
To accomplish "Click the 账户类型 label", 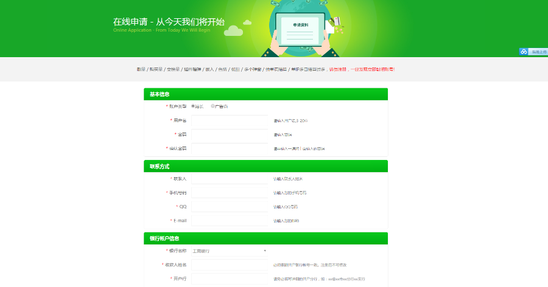I will point(178,106).
